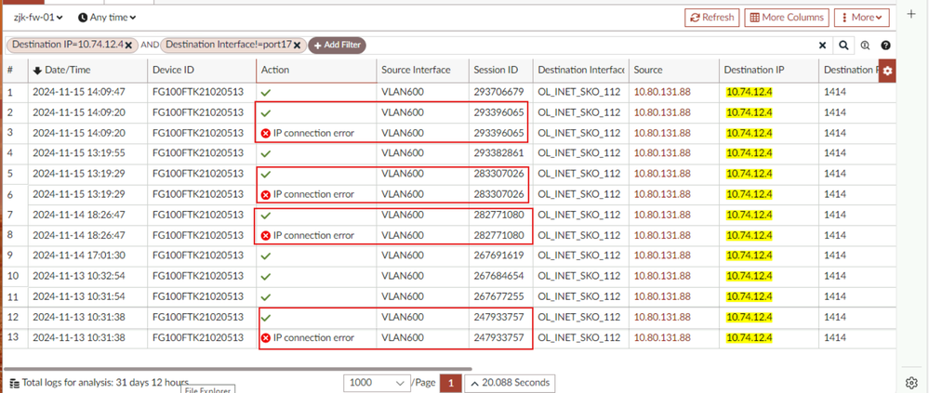The height and width of the screenshot is (393, 929).
Task: Click session ID 267684654
Action: (x=498, y=276)
